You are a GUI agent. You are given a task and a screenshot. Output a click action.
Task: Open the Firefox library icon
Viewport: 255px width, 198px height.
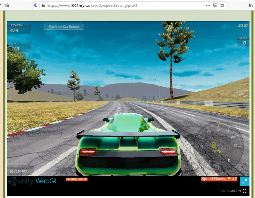tap(251, 5)
